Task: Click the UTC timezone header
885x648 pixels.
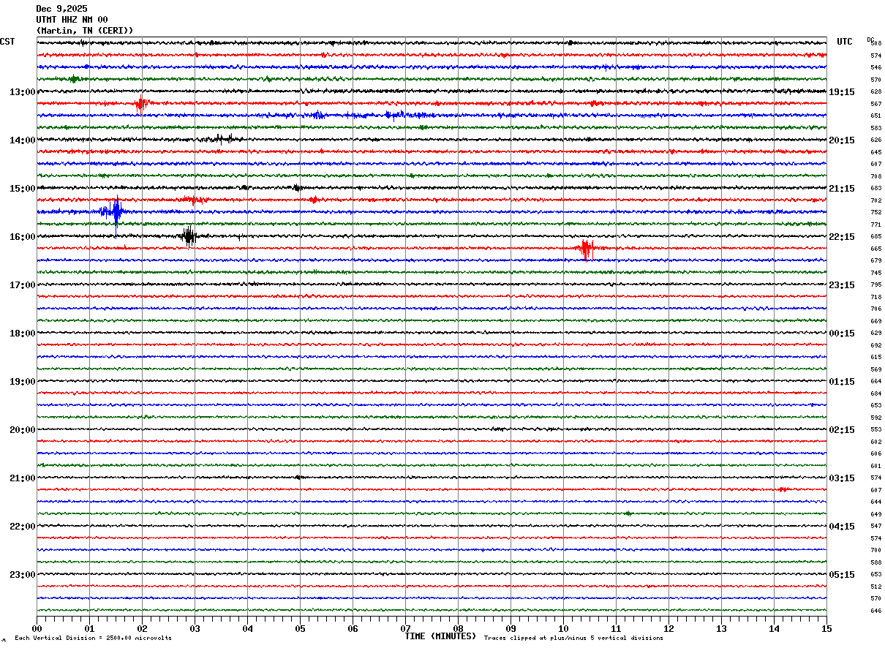Action: [x=845, y=42]
